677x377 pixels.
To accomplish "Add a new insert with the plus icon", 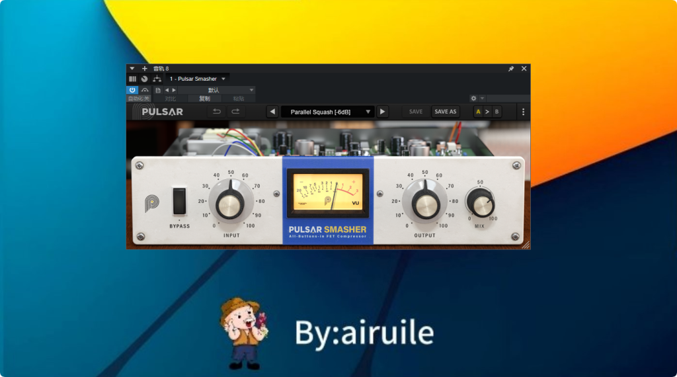I will [x=145, y=68].
